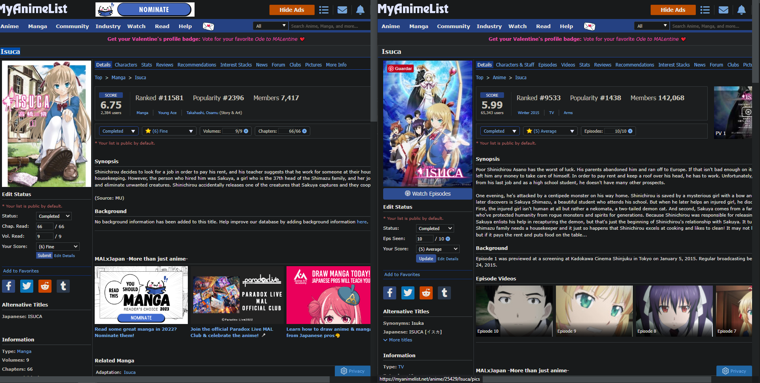Open the list menu icon in right window header
The width and height of the screenshot is (760, 383).
[705, 10]
